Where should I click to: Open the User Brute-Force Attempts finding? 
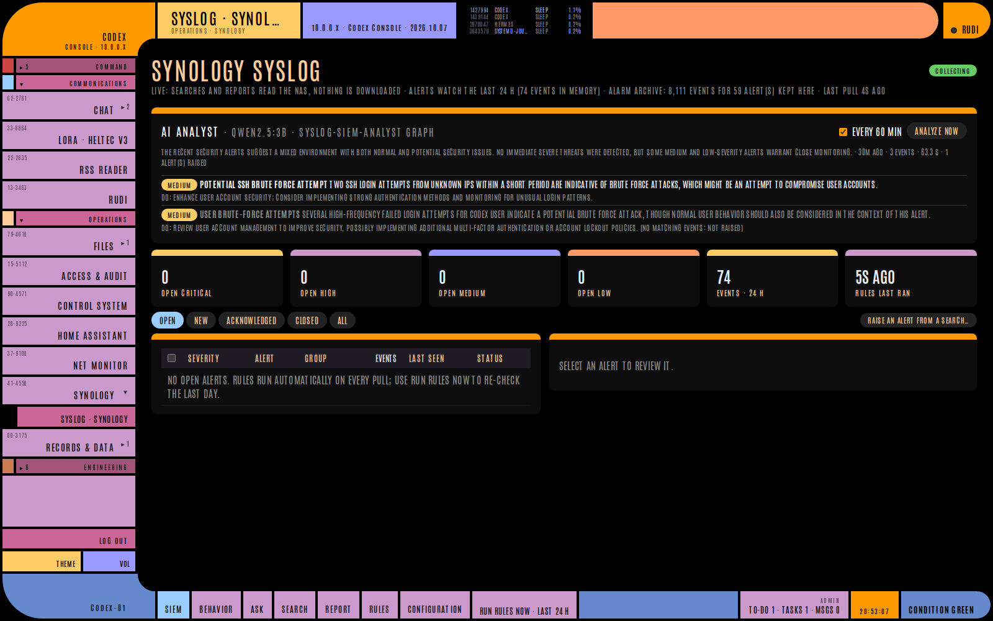point(564,220)
